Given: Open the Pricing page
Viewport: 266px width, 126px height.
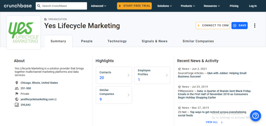Looking at the screenshot, I should [x=234, y=6].
